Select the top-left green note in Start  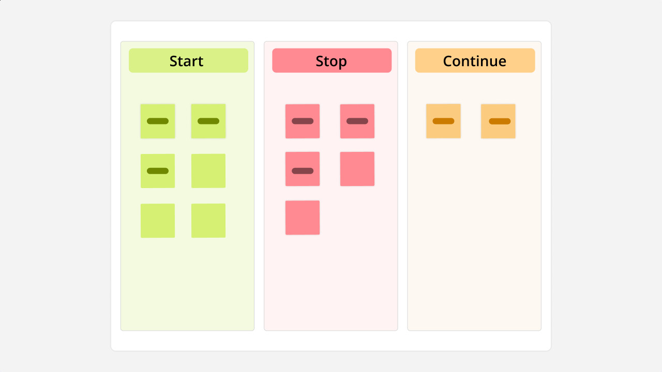click(x=157, y=120)
